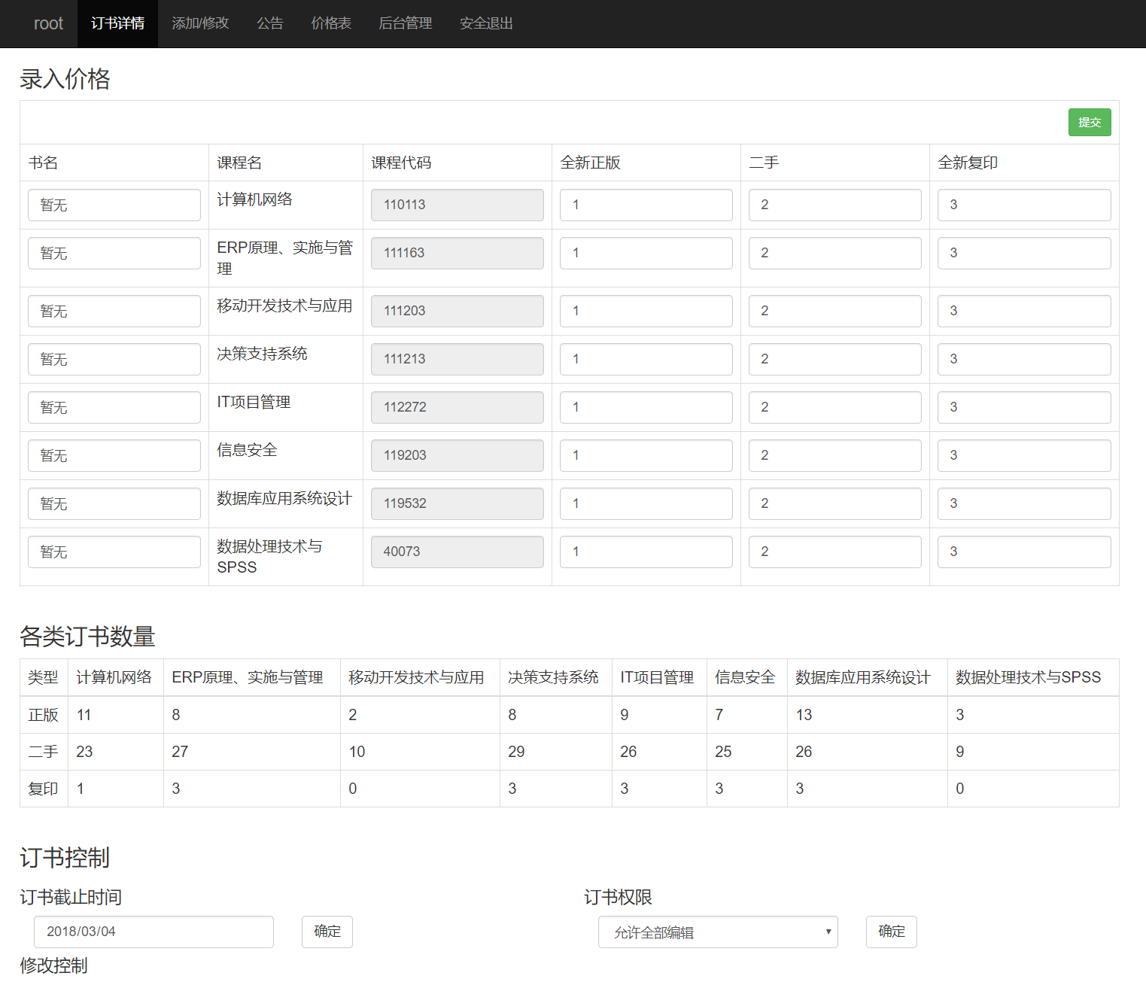
Task: Click the root brand link
Action: click(48, 23)
